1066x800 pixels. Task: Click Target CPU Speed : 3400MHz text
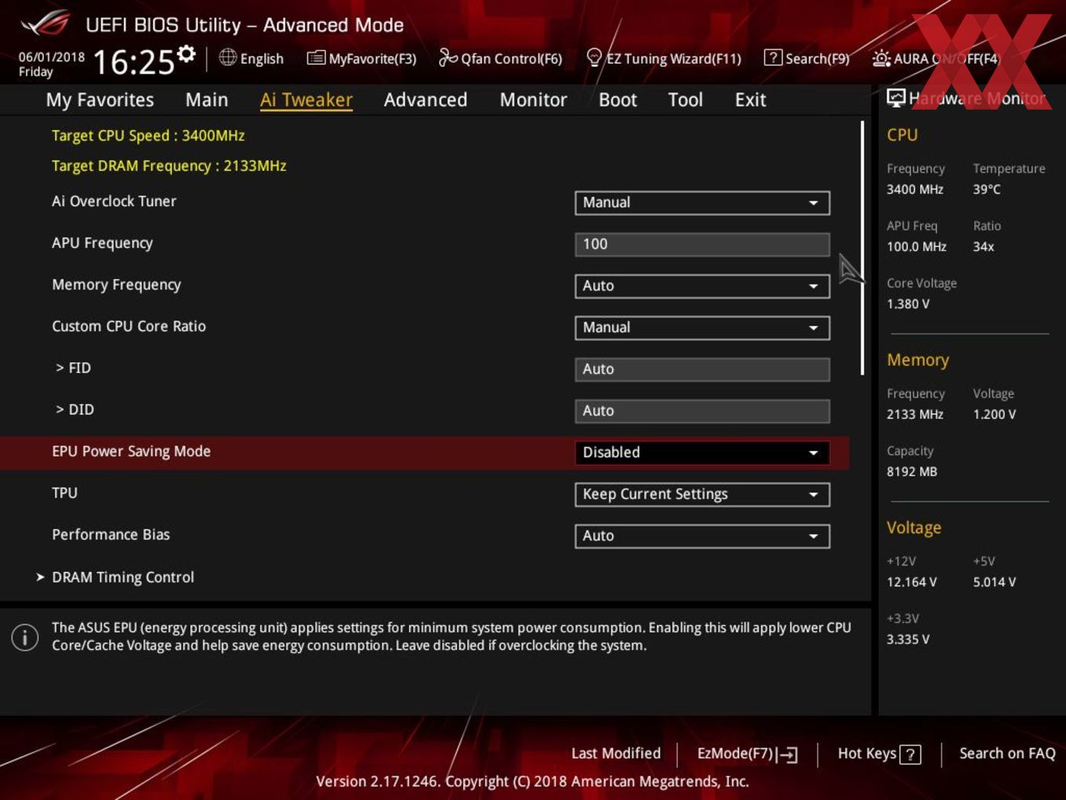(148, 136)
